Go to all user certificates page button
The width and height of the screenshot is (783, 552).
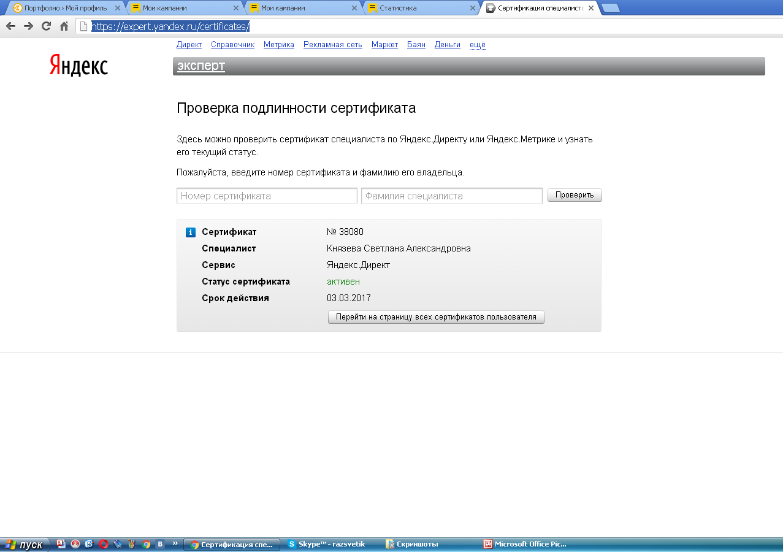tap(436, 317)
